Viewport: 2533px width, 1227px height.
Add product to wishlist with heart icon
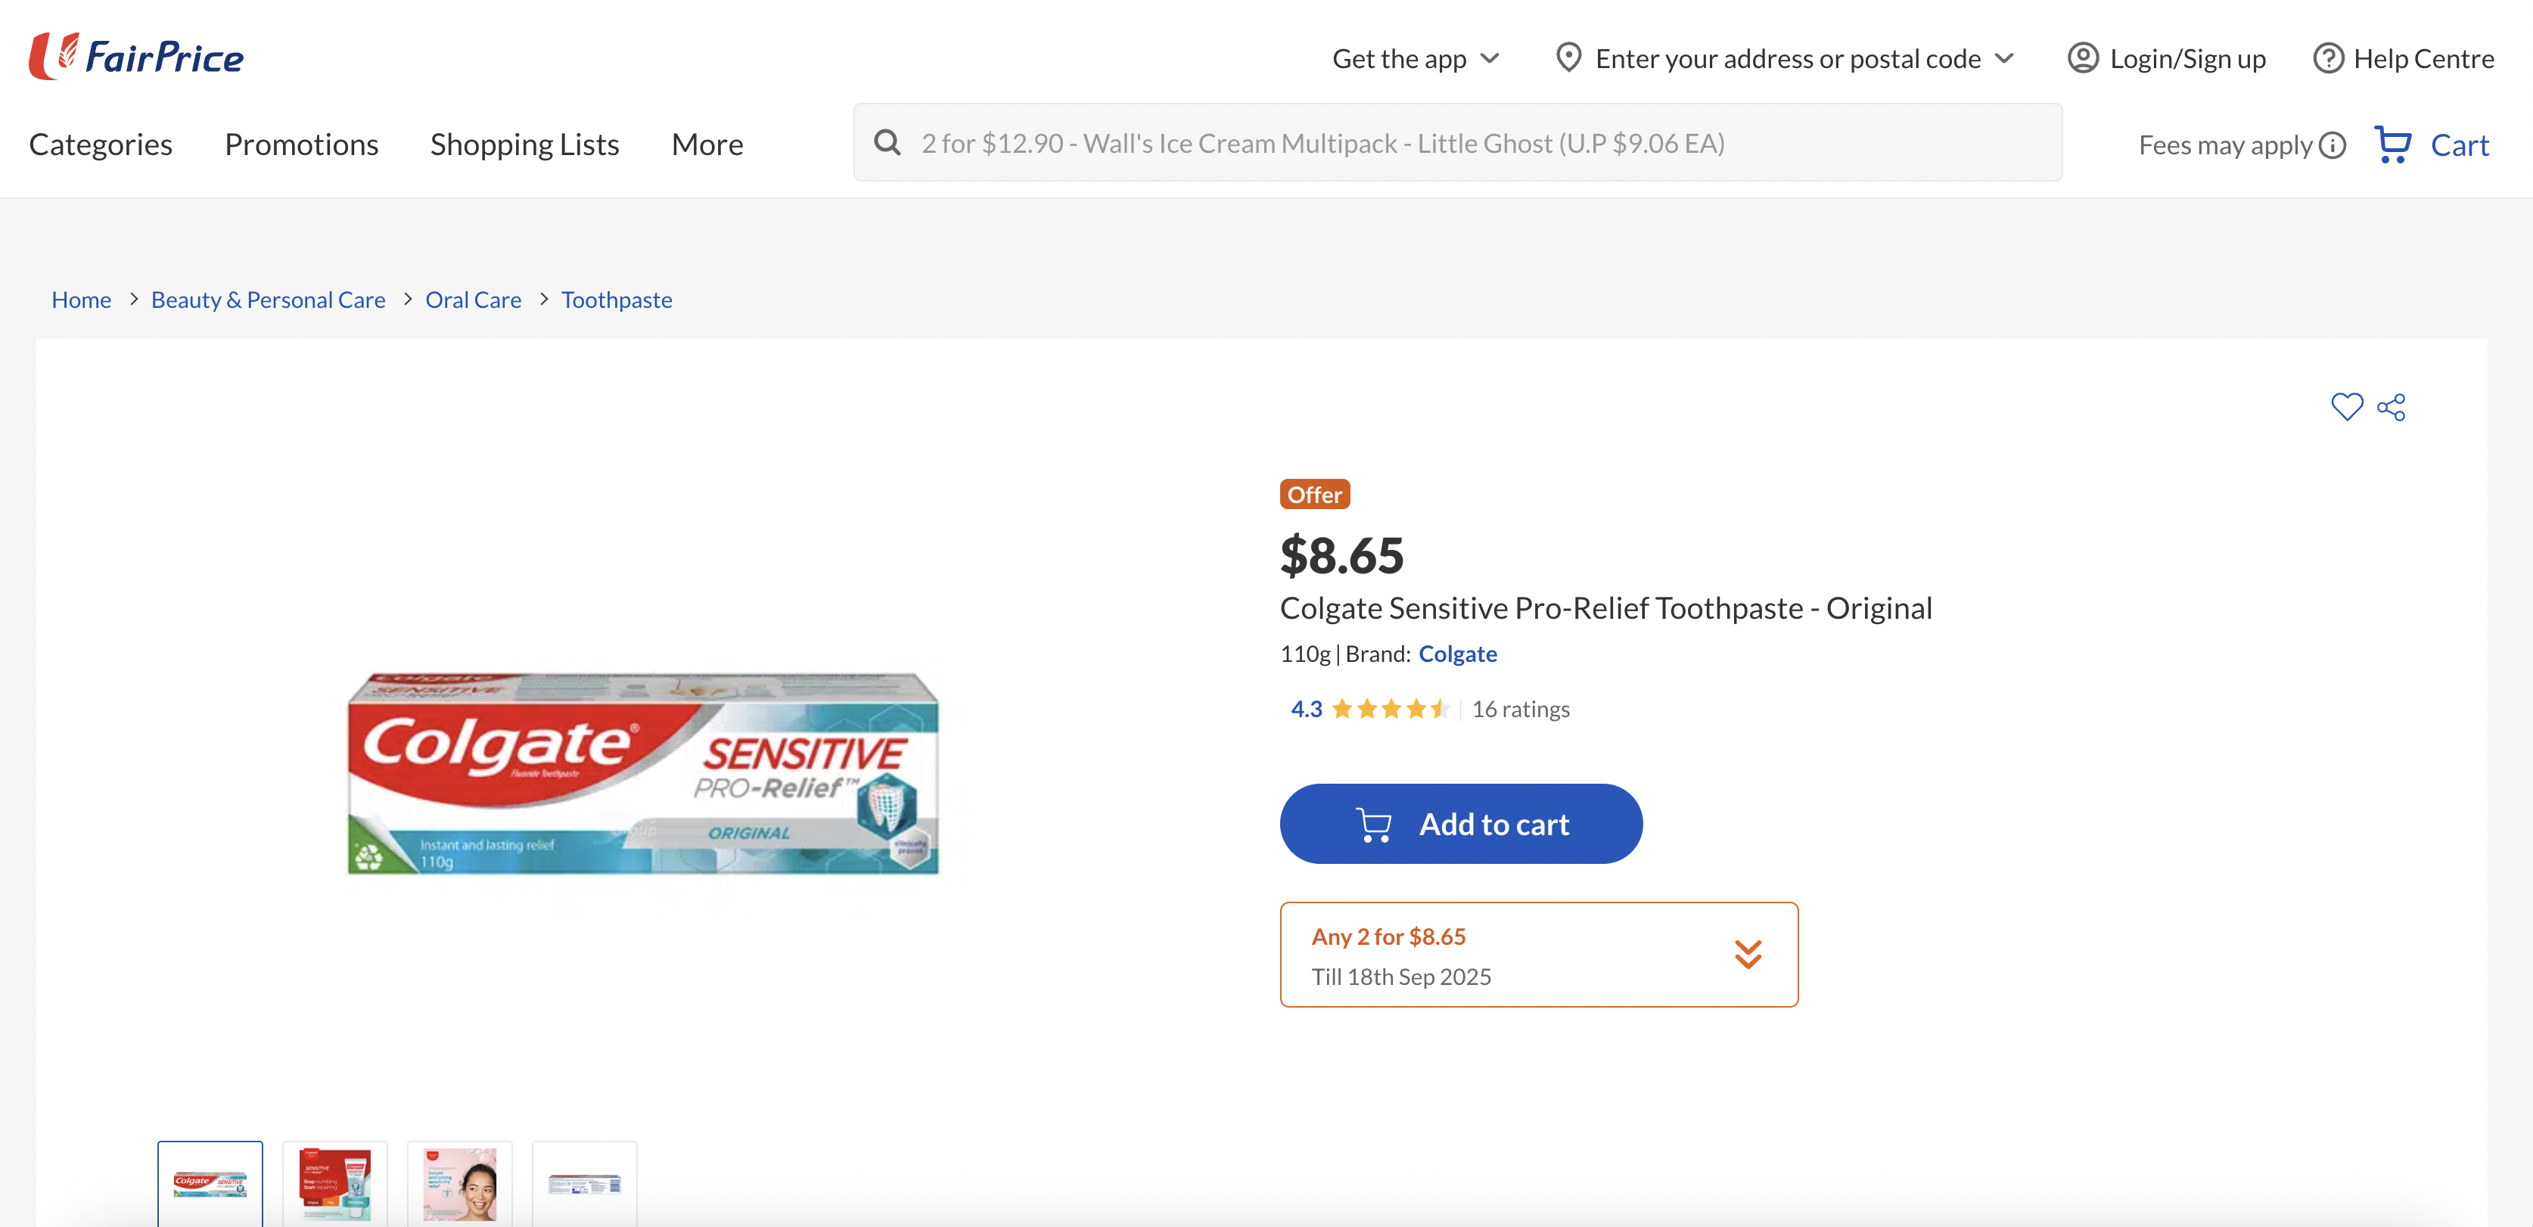click(x=2346, y=406)
